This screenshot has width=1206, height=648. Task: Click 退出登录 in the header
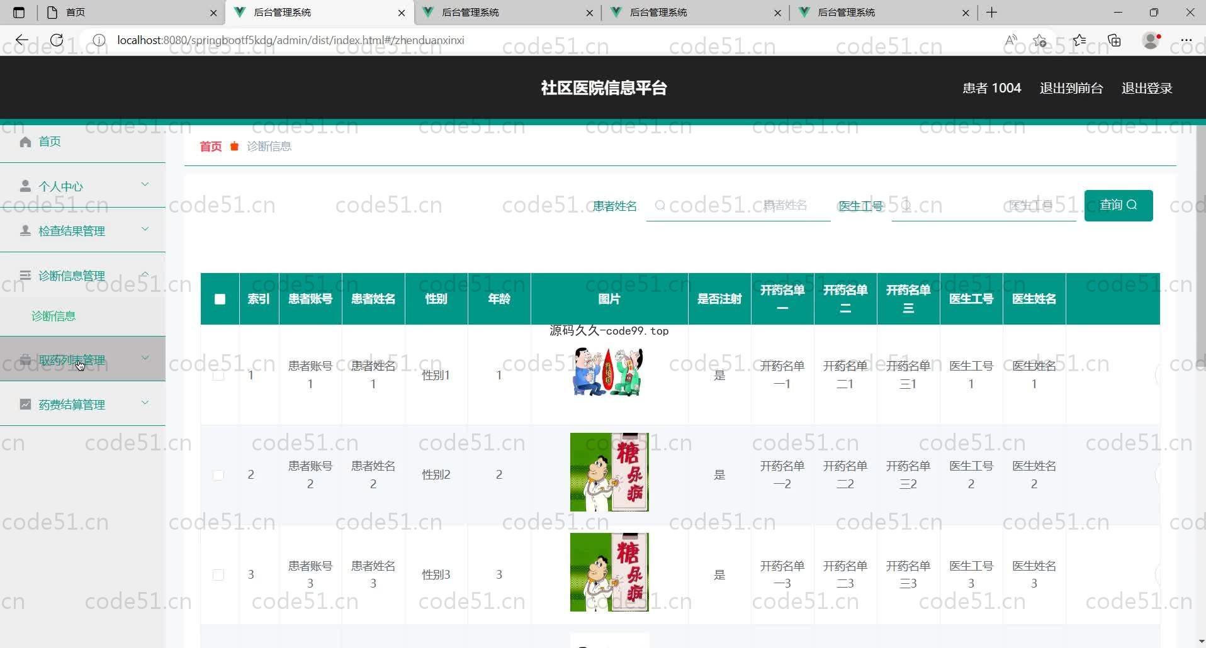point(1147,88)
